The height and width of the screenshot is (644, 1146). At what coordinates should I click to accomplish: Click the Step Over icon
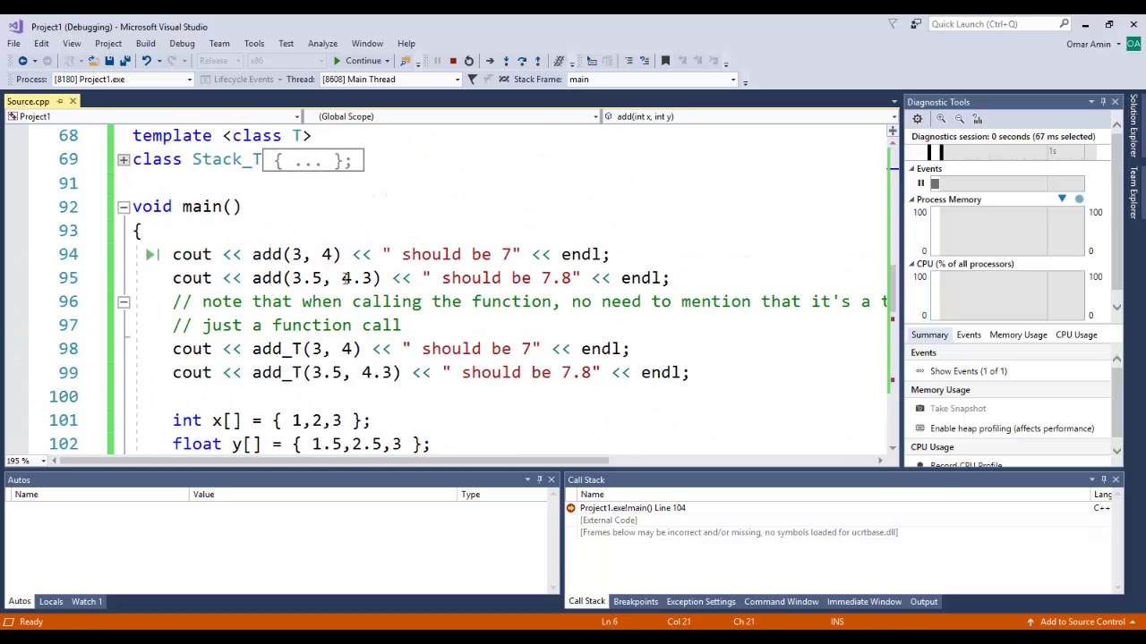click(x=522, y=61)
